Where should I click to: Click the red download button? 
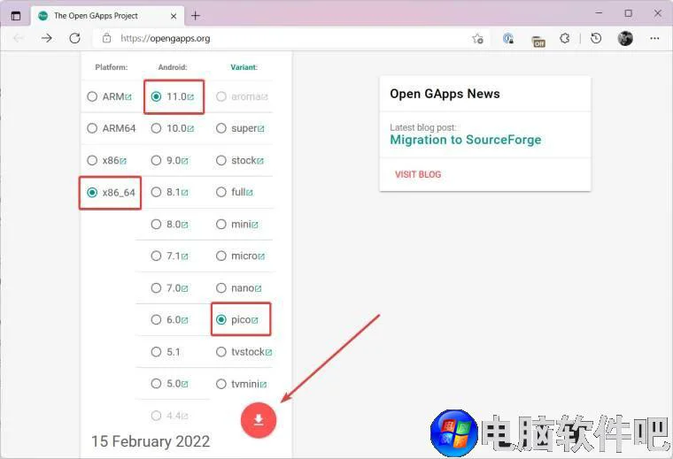coord(259,420)
